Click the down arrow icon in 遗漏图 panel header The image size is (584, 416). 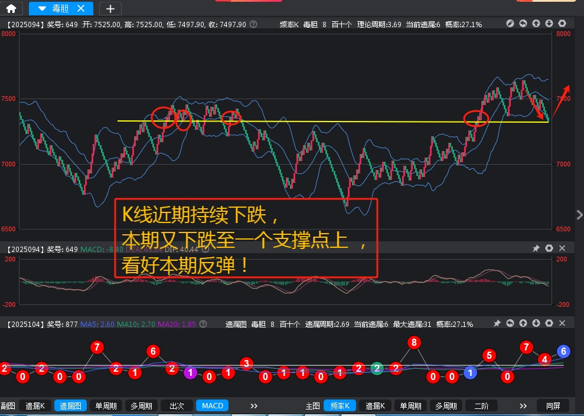[x=536, y=323]
